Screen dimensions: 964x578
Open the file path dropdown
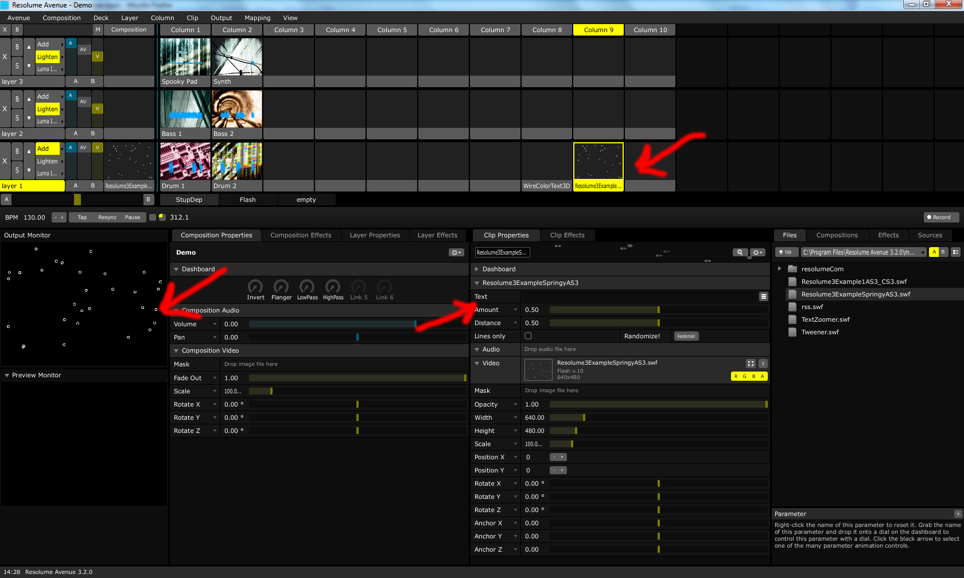[923, 252]
